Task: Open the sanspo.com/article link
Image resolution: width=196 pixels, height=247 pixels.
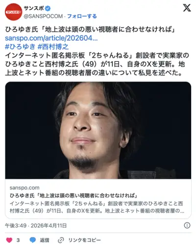Action: [x=51, y=38]
